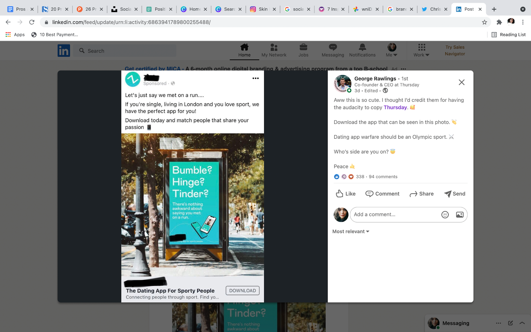
Task: Go forward in browser
Action: click(x=20, y=22)
